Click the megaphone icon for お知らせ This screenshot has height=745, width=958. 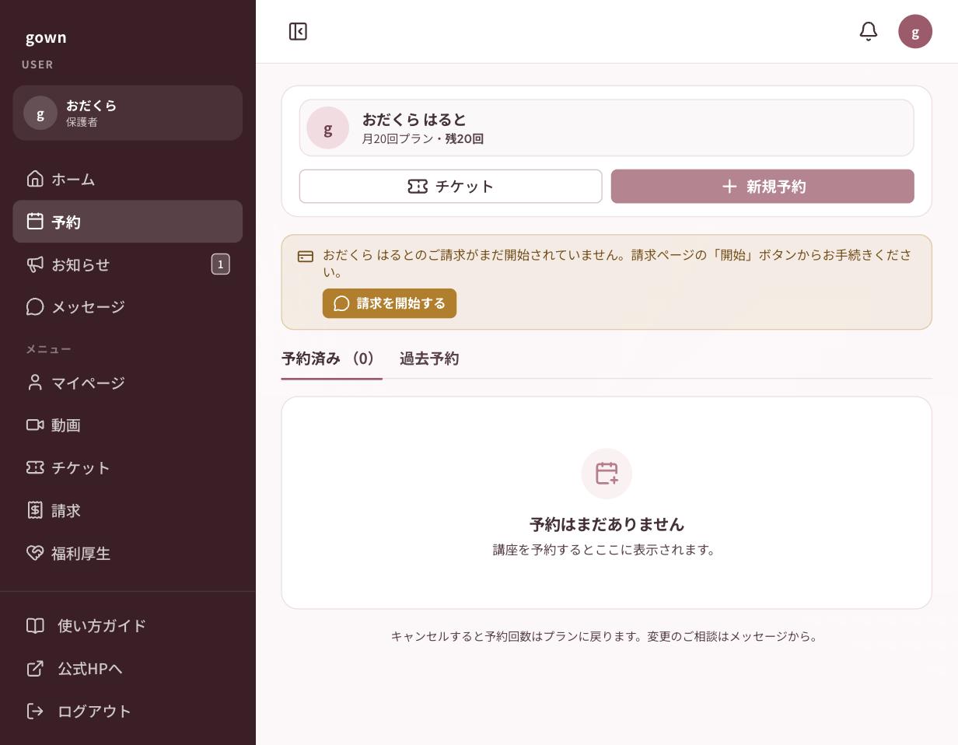(35, 264)
